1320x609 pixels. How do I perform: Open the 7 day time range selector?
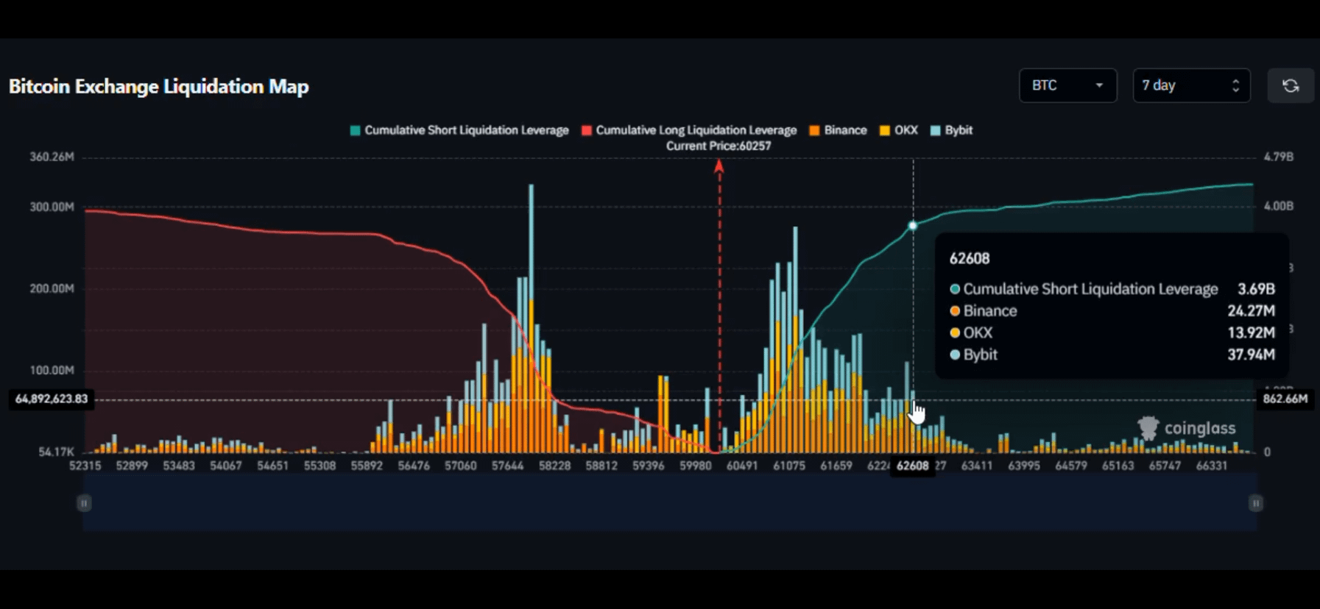click(1191, 86)
